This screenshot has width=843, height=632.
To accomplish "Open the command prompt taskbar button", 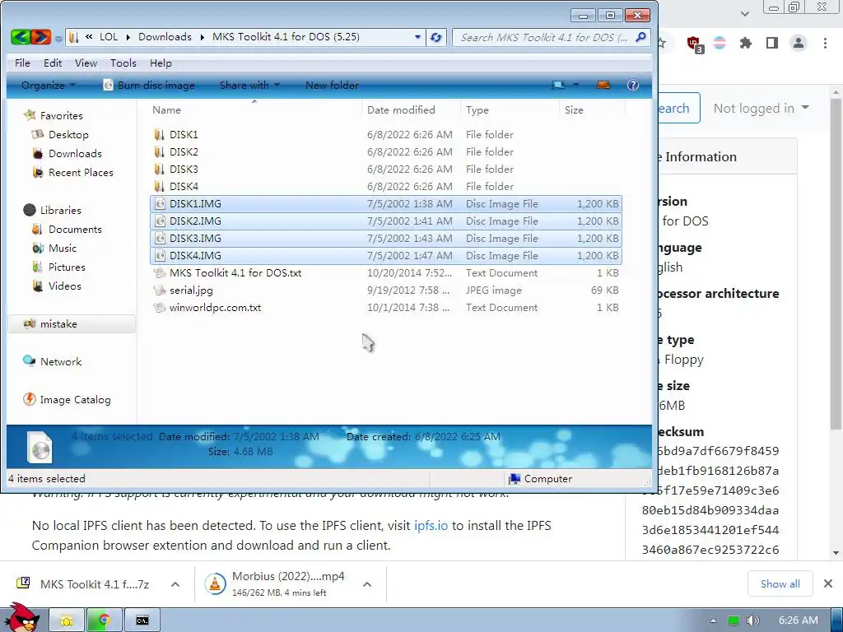I will coord(142,620).
